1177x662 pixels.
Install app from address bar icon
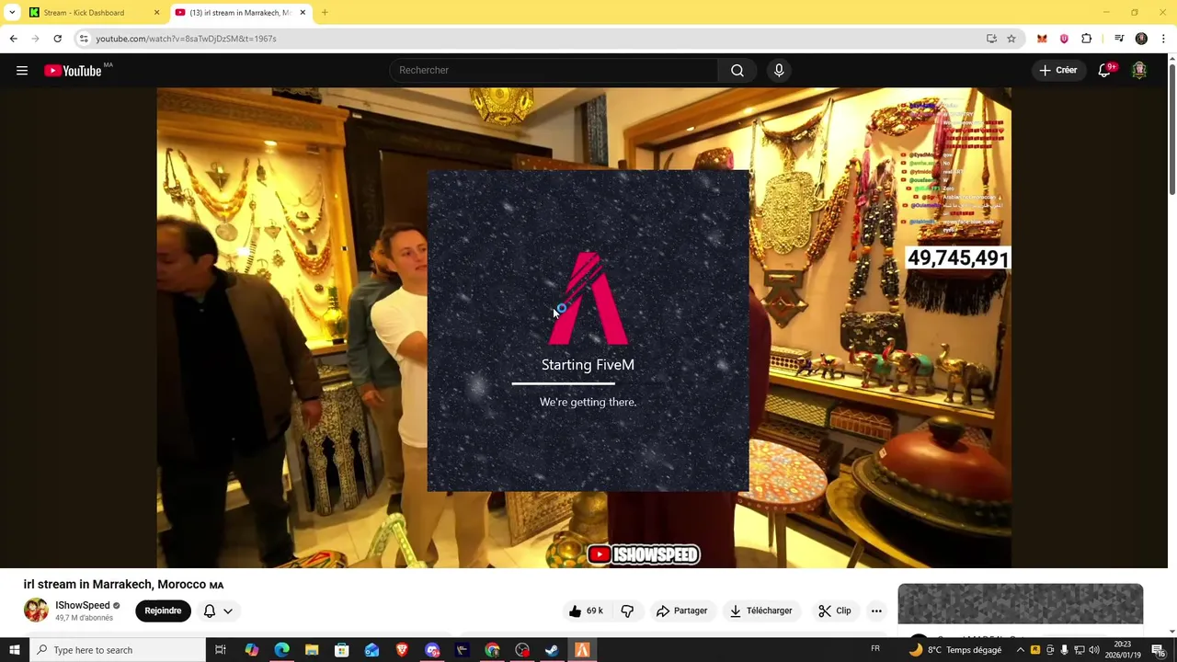pyautogui.click(x=991, y=39)
